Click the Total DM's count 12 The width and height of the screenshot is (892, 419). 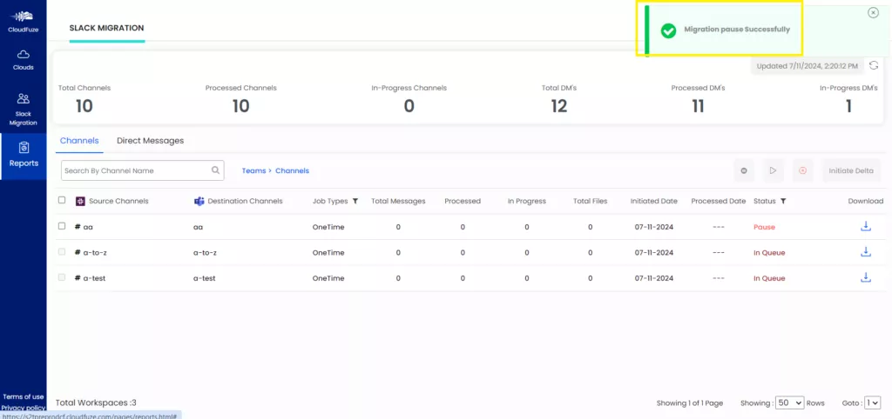pos(559,106)
